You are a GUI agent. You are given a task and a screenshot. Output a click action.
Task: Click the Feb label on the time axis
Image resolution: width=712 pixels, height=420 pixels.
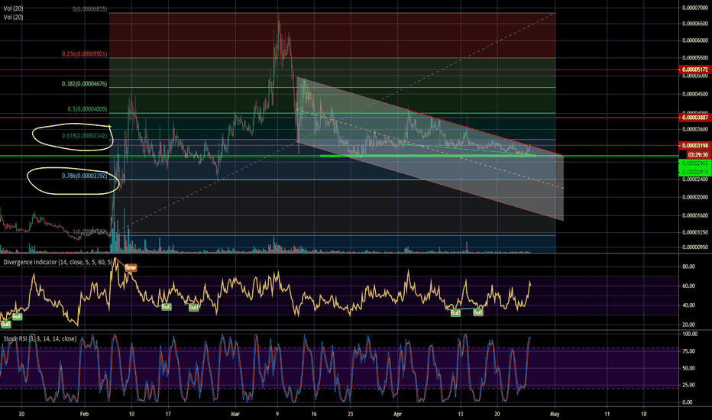click(83, 414)
